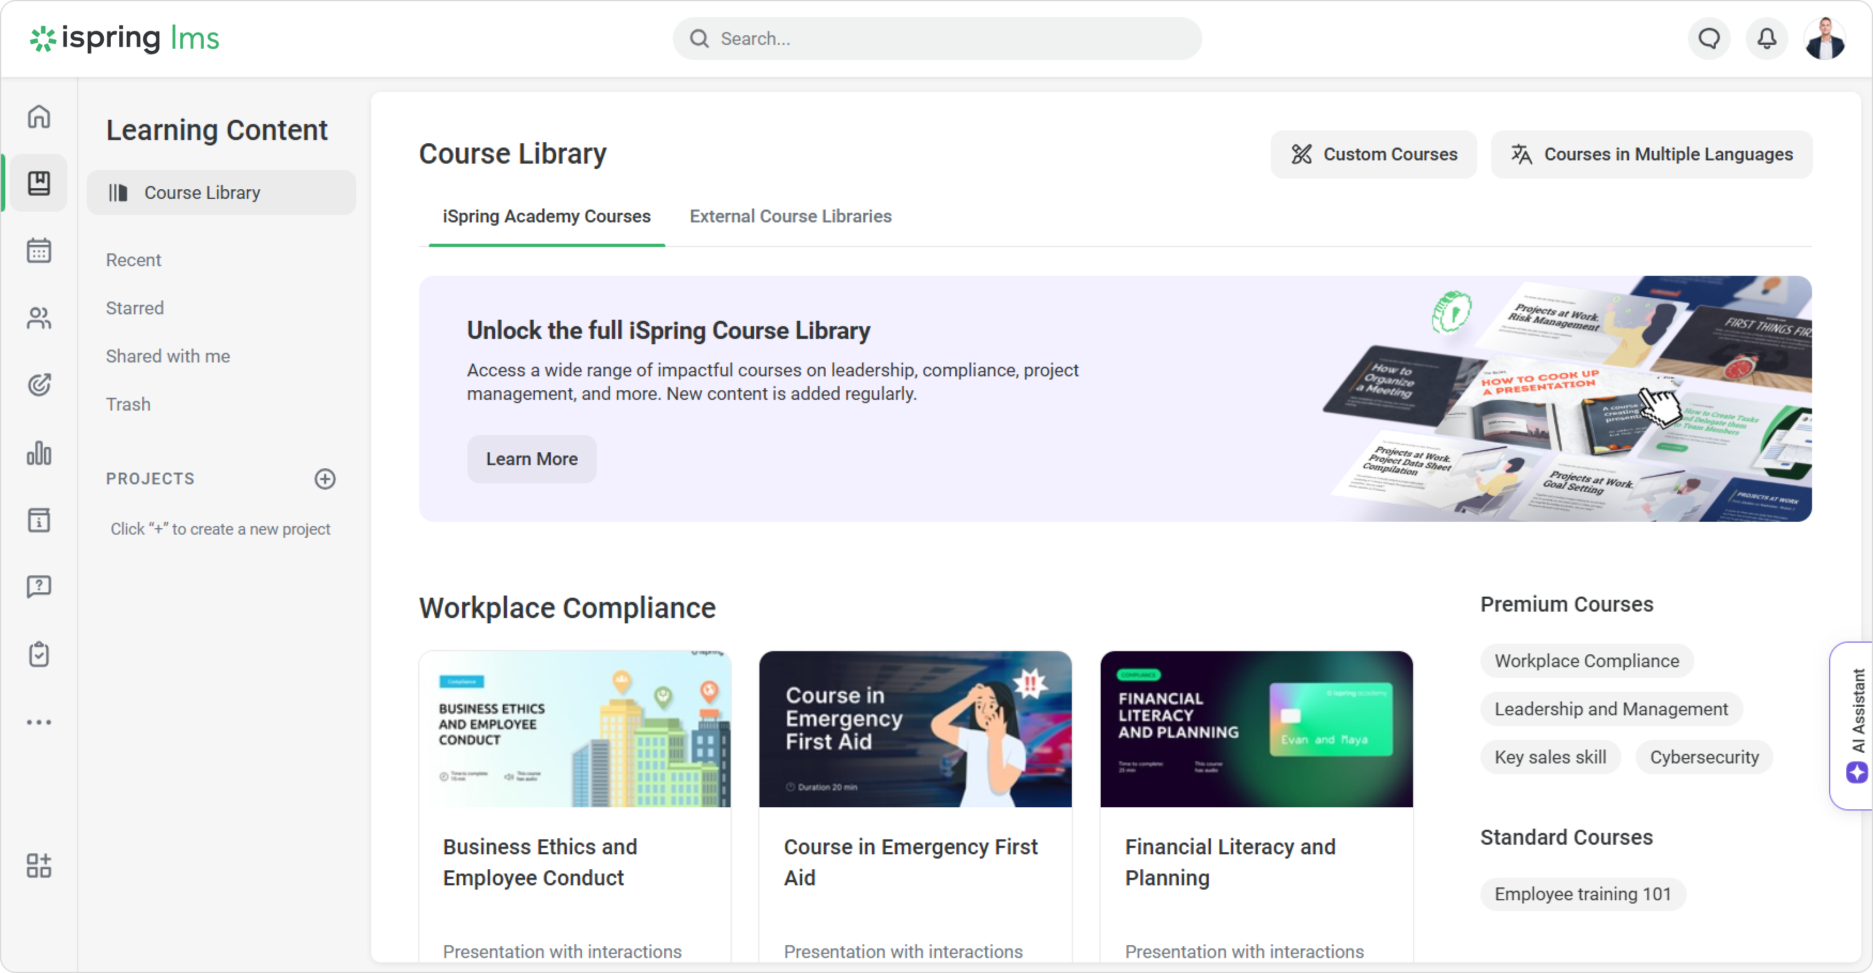This screenshot has height=973, width=1873.
Task: Select the Cybersecurity category chip
Action: [1703, 757]
